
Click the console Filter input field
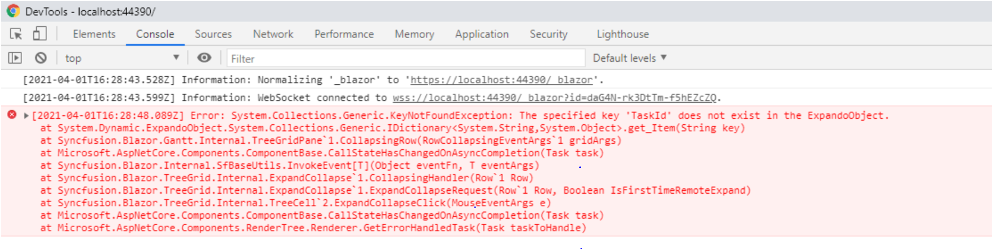click(406, 58)
